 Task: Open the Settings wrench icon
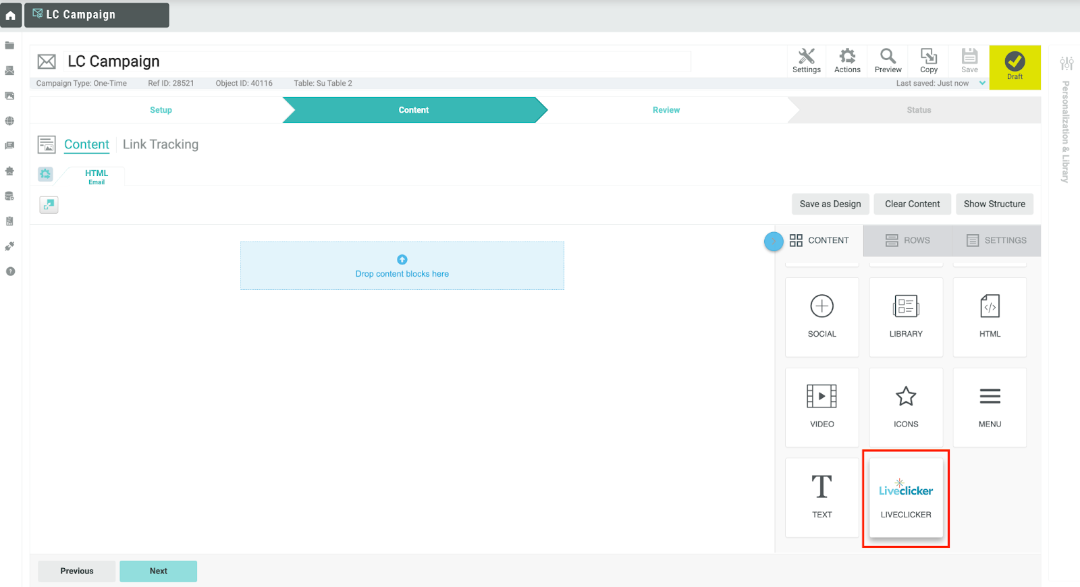tap(806, 60)
